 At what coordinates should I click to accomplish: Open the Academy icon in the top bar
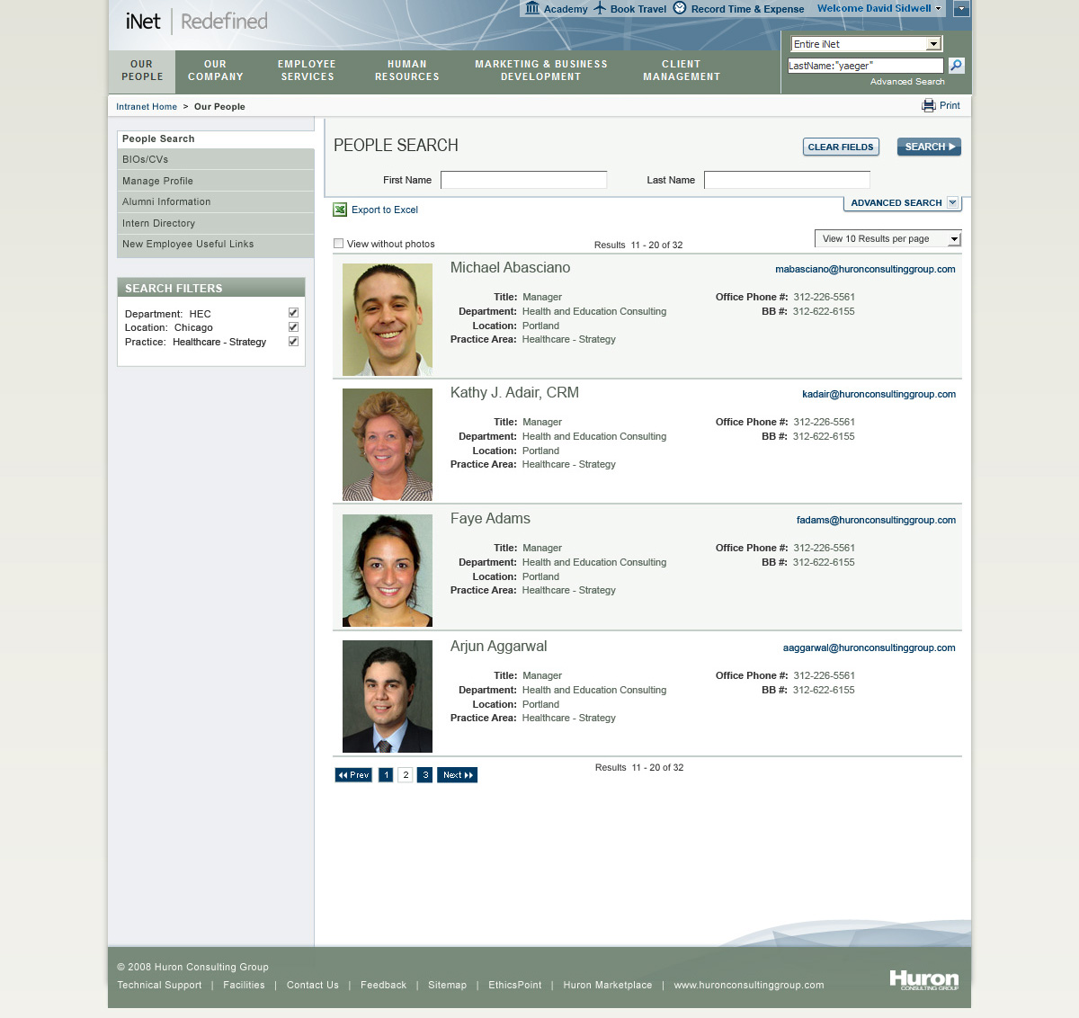(531, 8)
